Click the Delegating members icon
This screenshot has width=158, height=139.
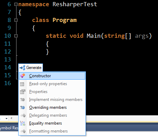[x=23, y=115]
